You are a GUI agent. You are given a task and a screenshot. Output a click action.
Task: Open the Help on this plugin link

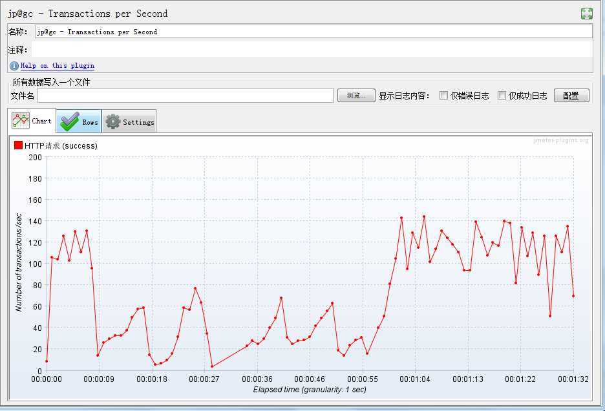(57, 66)
